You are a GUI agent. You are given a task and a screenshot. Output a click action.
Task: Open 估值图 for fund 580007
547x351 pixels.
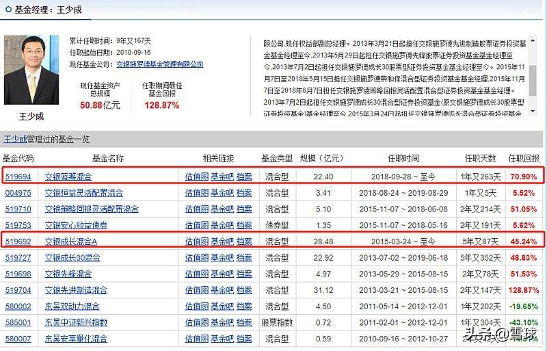pyautogui.click(x=197, y=339)
